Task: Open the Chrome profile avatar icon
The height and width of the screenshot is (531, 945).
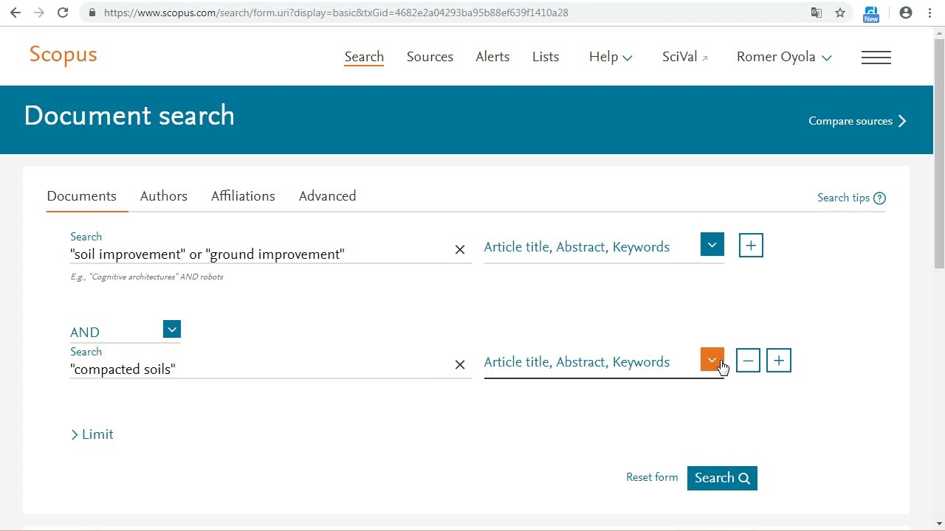Action: tap(906, 13)
